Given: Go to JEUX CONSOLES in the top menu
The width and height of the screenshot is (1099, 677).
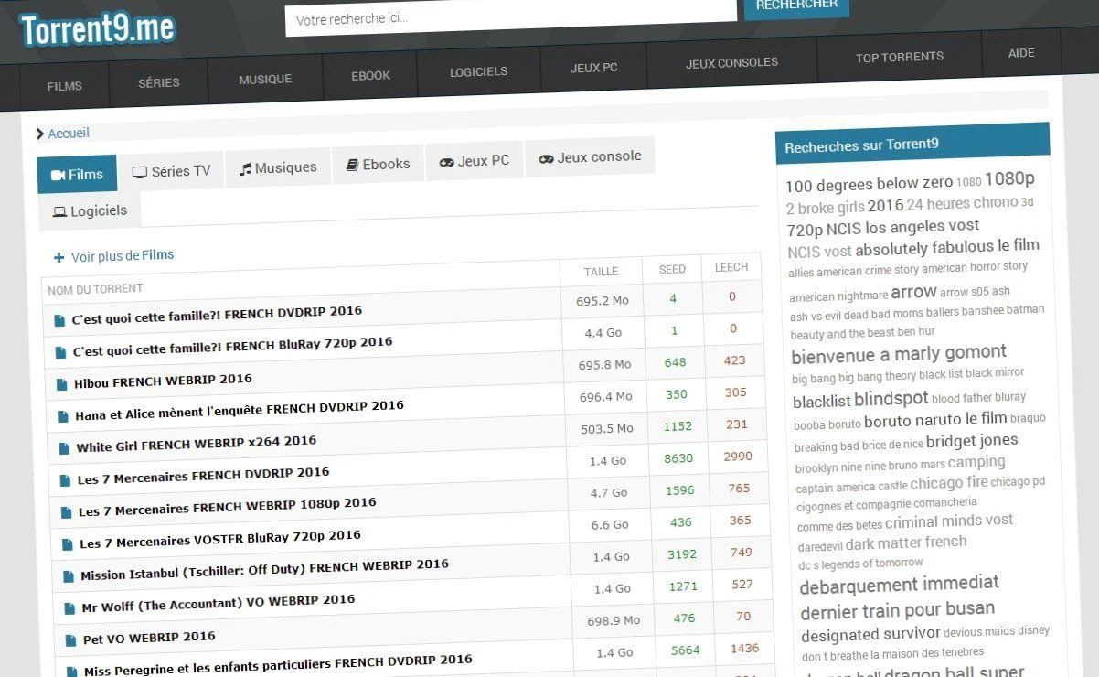Looking at the screenshot, I should tap(731, 63).
